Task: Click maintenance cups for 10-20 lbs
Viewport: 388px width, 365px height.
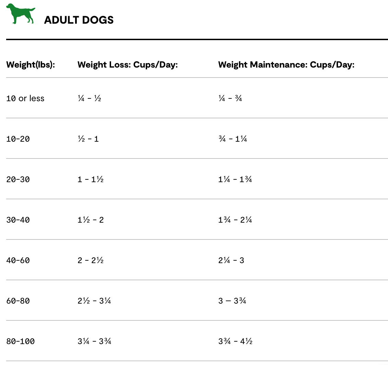Action: pyautogui.click(x=233, y=139)
